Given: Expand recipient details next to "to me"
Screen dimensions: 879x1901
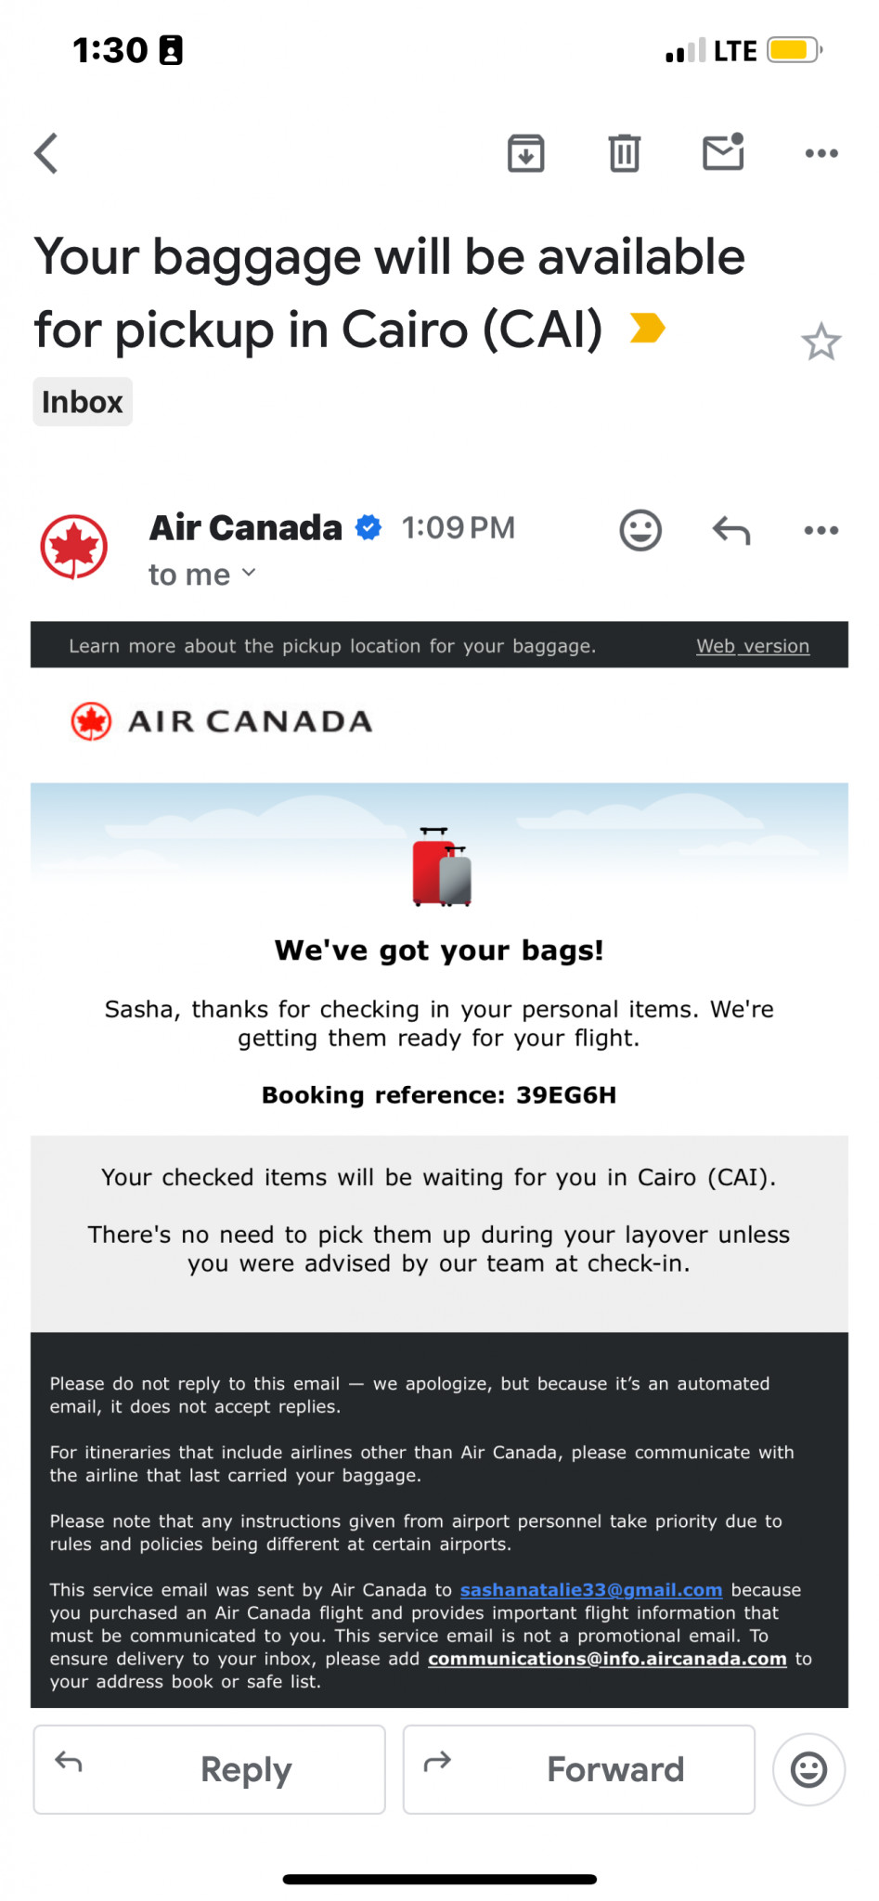Looking at the screenshot, I should (248, 574).
